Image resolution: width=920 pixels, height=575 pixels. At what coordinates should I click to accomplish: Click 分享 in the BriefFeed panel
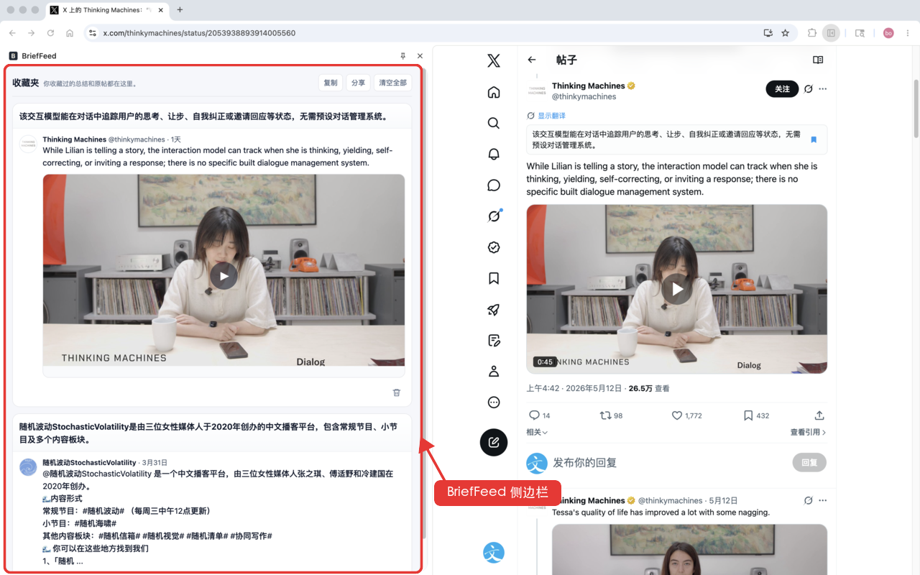coord(358,83)
